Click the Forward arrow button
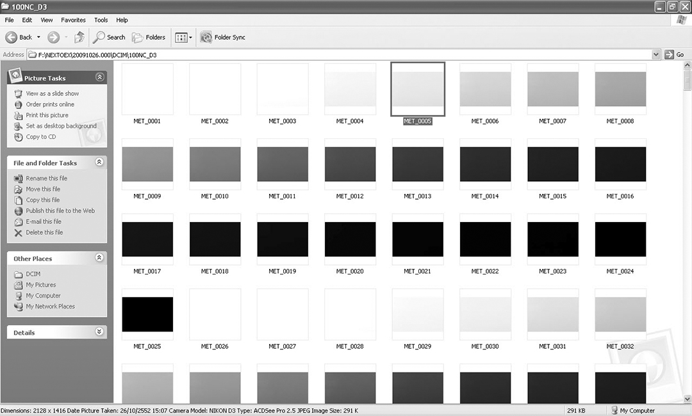The width and height of the screenshot is (692, 416). [x=54, y=37]
